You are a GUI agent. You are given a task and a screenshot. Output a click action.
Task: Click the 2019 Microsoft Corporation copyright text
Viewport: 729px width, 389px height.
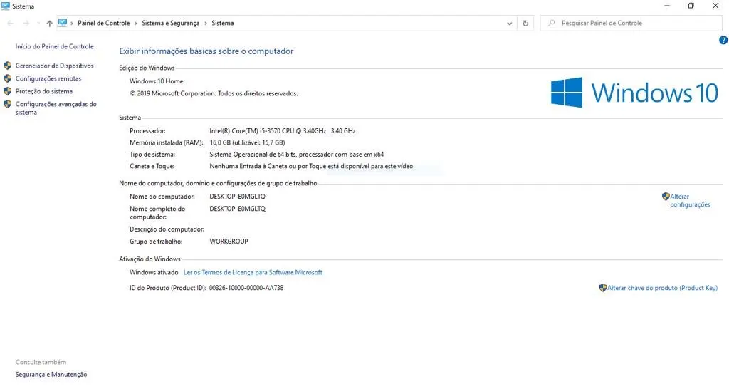coord(214,93)
